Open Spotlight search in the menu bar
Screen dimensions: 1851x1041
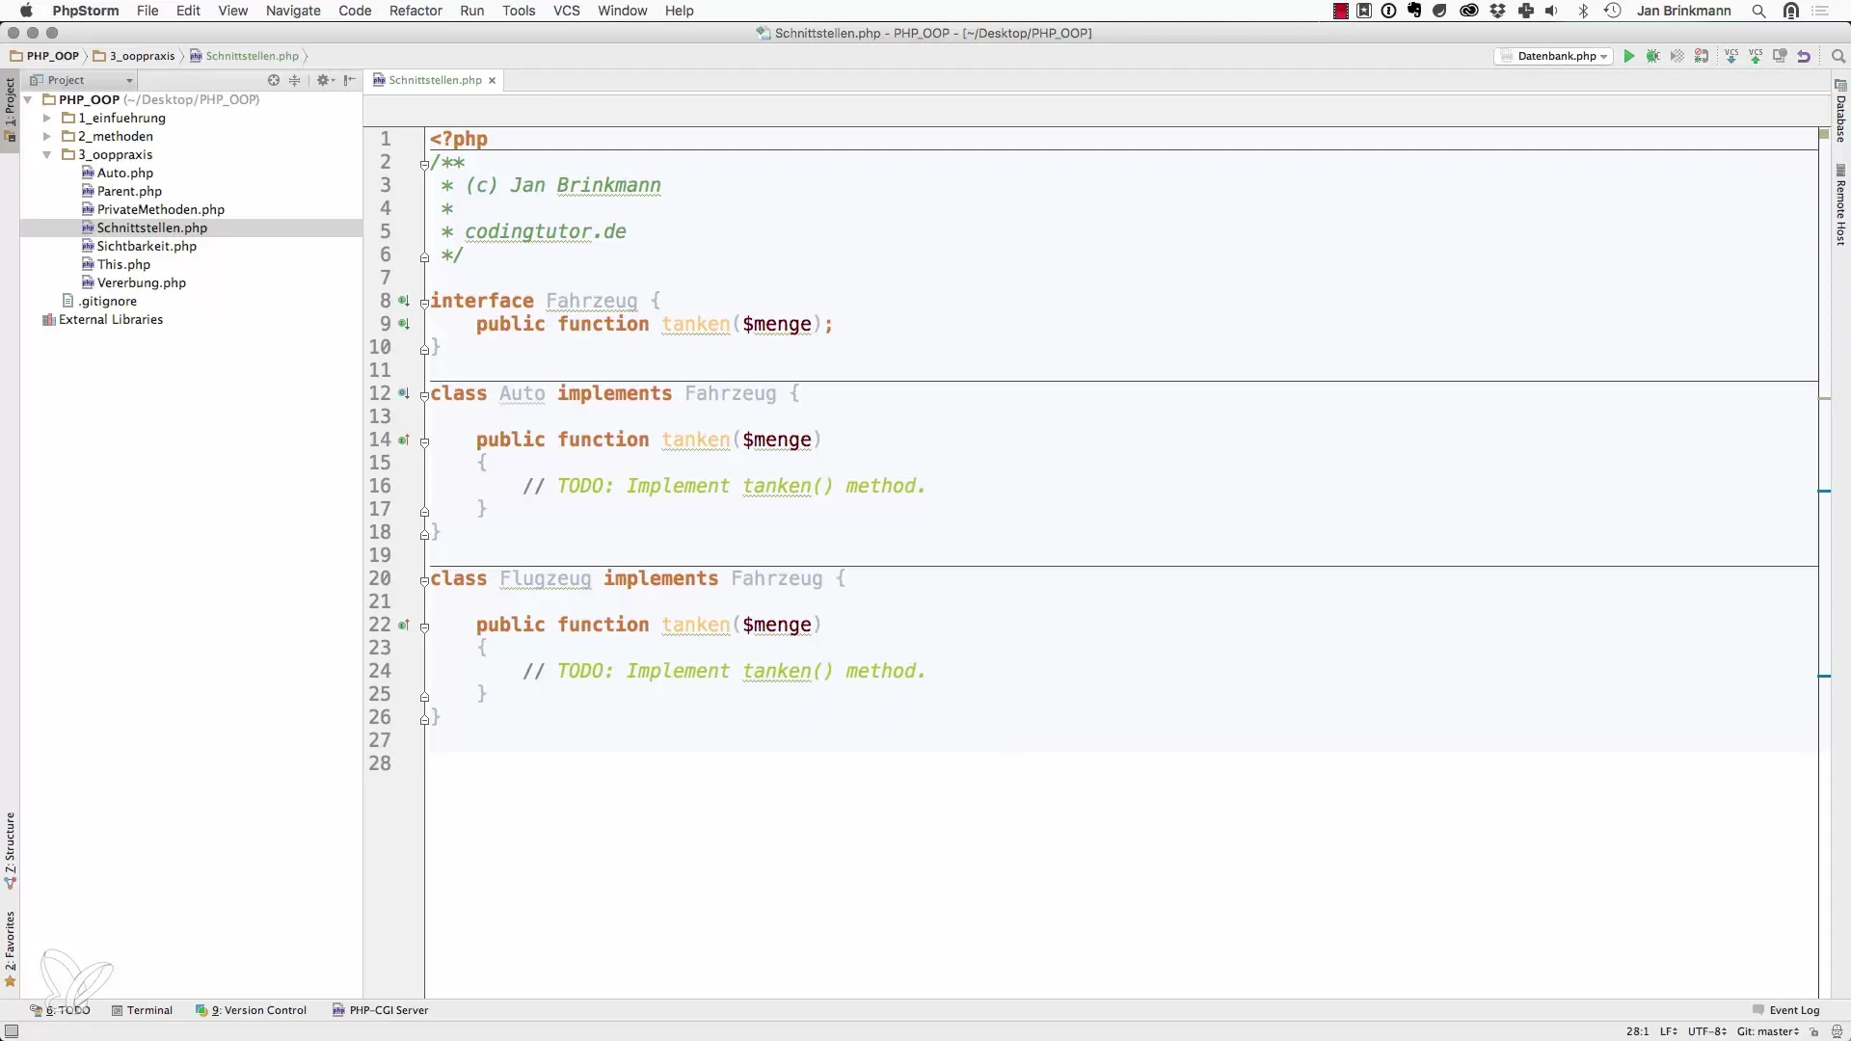[1758, 11]
